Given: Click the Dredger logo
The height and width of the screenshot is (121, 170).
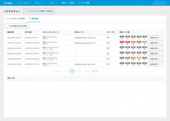Looking at the screenshot, I should (8, 3).
